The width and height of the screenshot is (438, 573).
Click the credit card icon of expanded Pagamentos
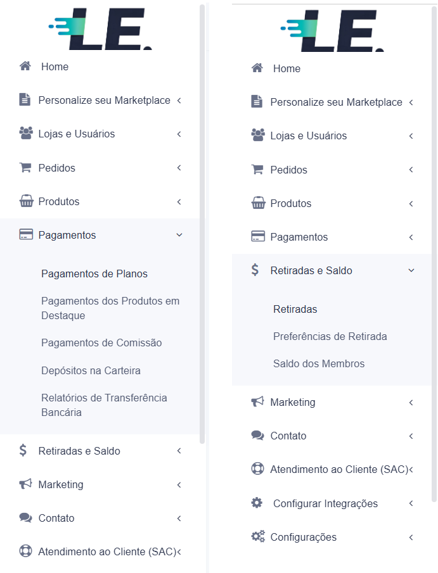(x=25, y=234)
